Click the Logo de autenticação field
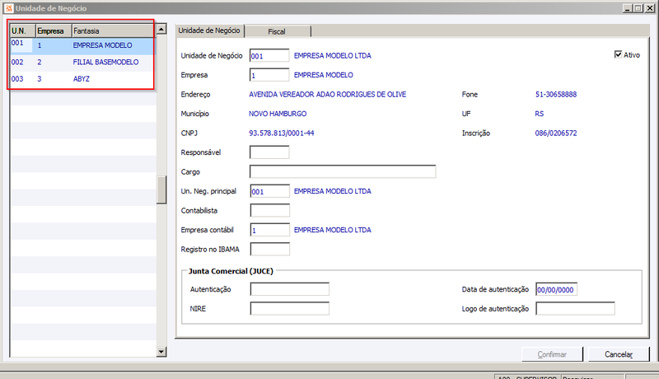 pos(575,308)
